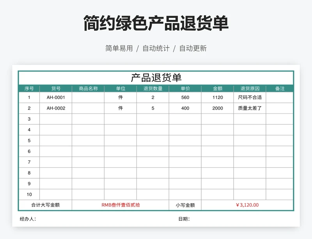Click the 简约绿色产品退货单 heading
Viewport: 312px width, 239px height.
tap(156, 23)
